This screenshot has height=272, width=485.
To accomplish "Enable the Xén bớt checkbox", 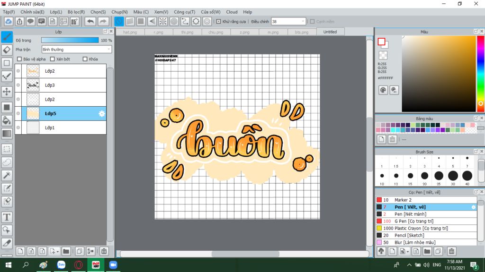I will click(52, 59).
